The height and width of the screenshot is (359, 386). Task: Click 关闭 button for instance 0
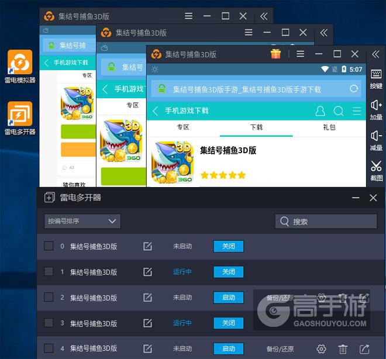(229, 246)
